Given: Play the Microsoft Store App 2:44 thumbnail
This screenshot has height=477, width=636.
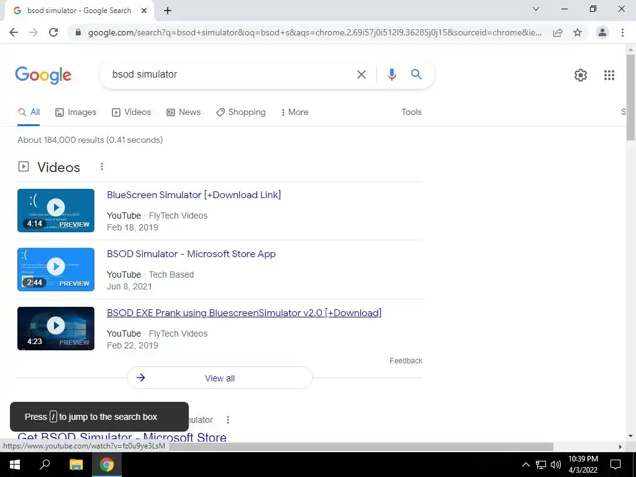Looking at the screenshot, I should 56,270.
